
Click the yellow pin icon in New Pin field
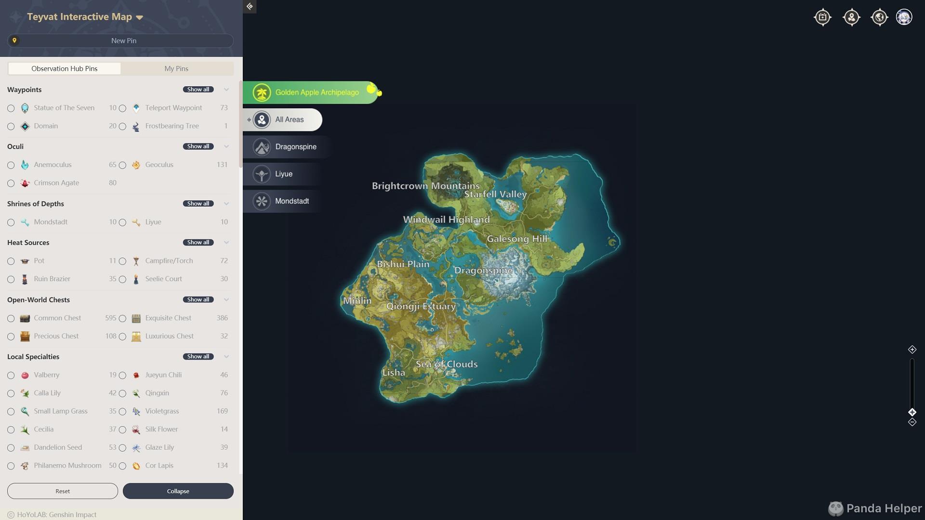(x=14, y=40)
